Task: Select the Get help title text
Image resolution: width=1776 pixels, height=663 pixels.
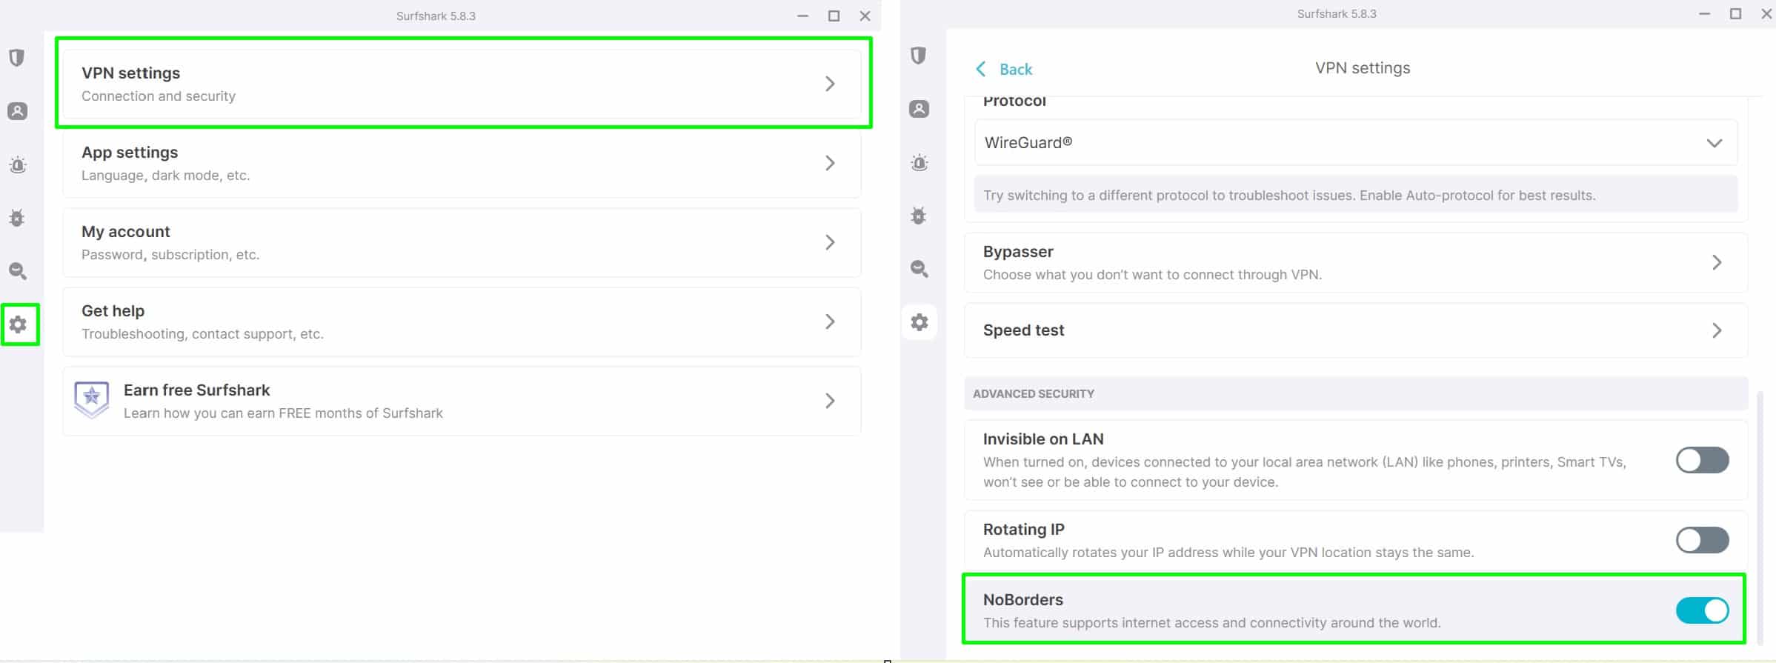Action: (x=113, y=310)
